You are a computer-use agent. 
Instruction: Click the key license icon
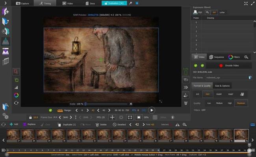click(x=130, y=3)
